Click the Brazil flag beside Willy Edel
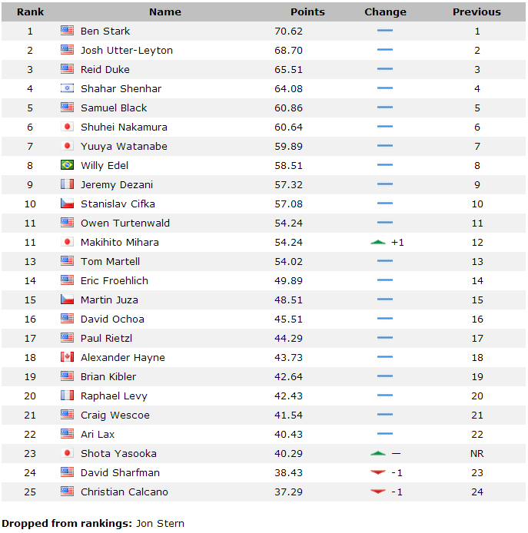 tap(67, 165)
